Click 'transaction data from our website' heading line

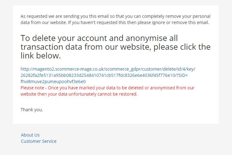point(116,47)
